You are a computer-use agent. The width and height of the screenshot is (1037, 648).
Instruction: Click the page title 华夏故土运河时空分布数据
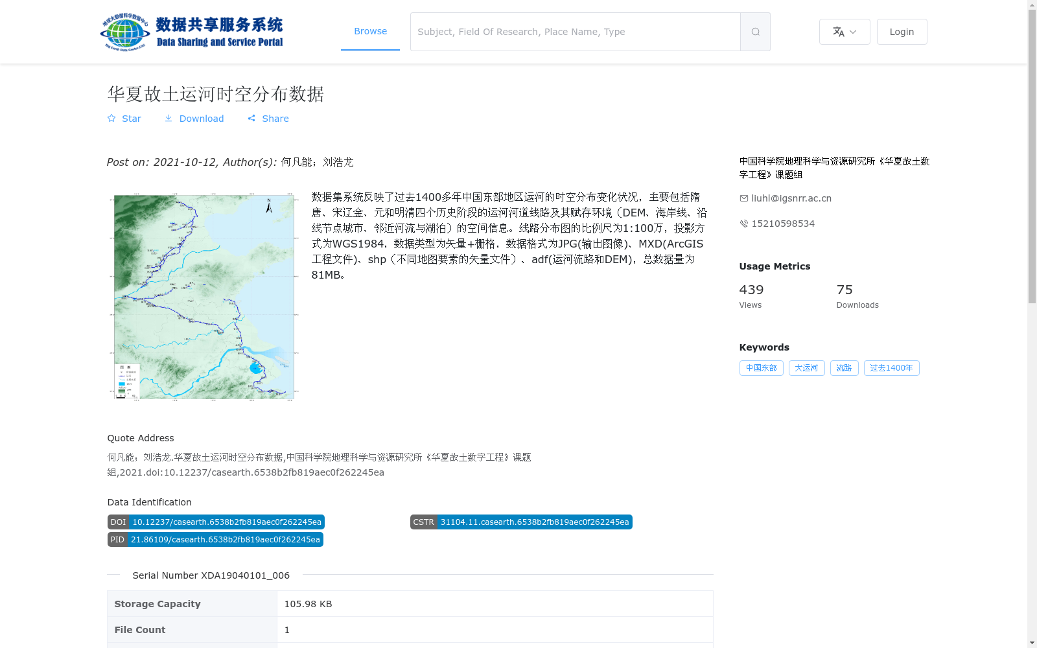[216, 94]
